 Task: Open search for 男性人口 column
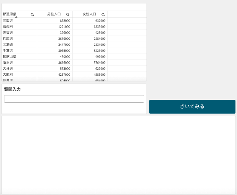68,14
